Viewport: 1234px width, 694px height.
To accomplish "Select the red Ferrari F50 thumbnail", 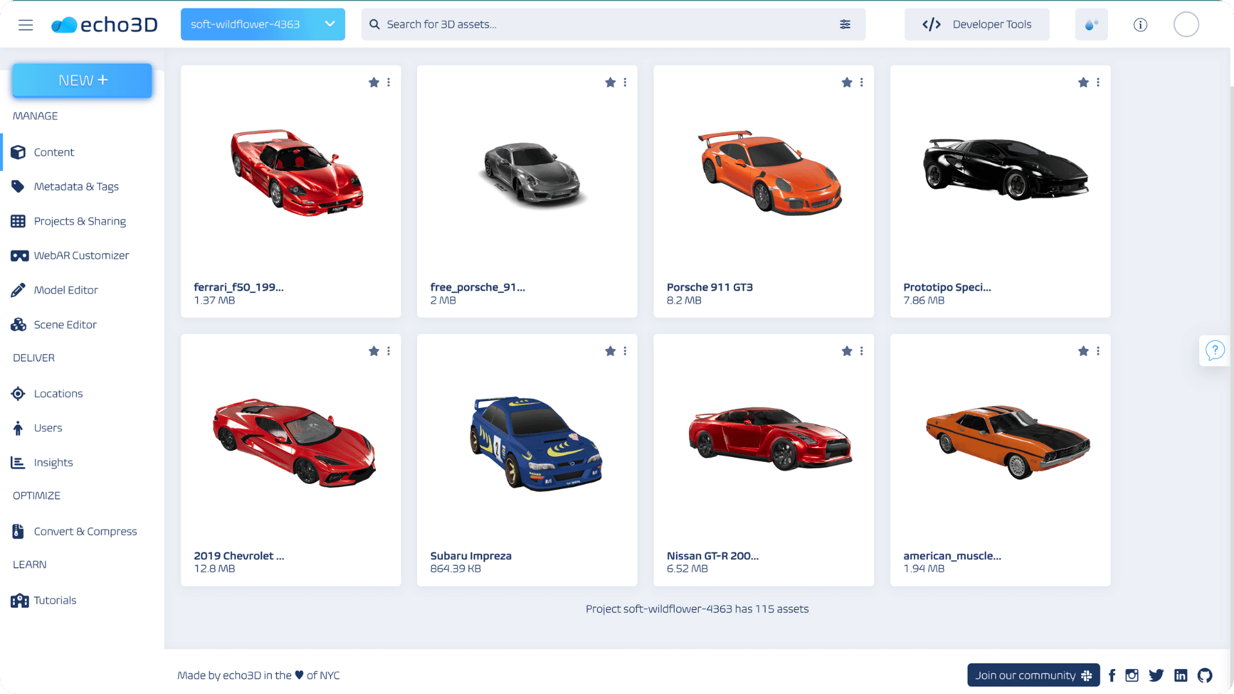I will 296,172.
